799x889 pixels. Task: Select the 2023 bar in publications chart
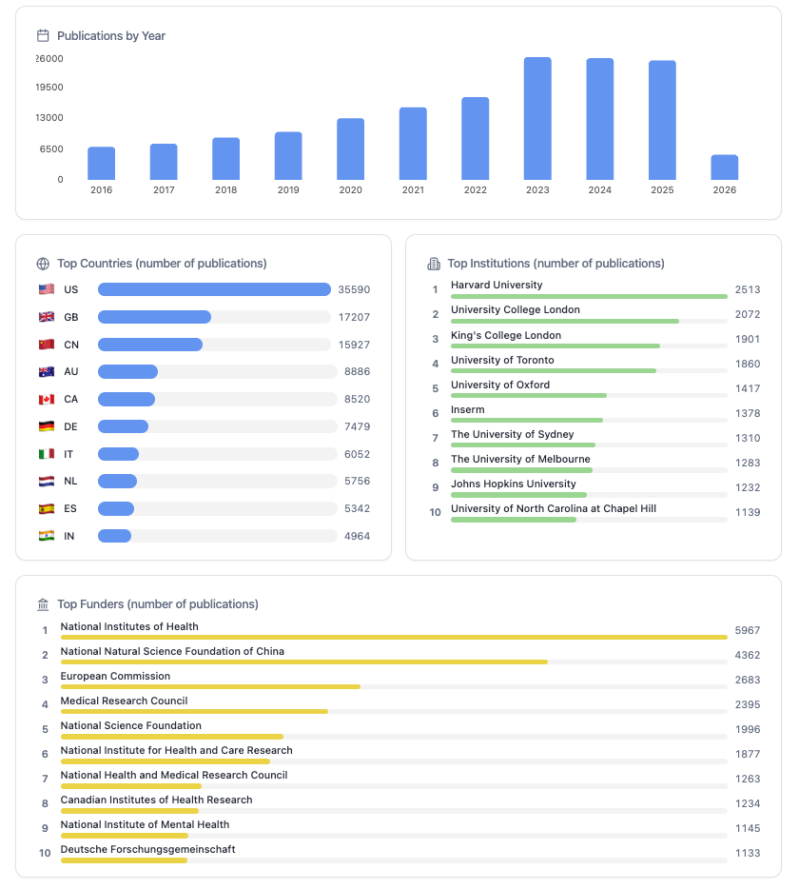[x=537, y=119]
